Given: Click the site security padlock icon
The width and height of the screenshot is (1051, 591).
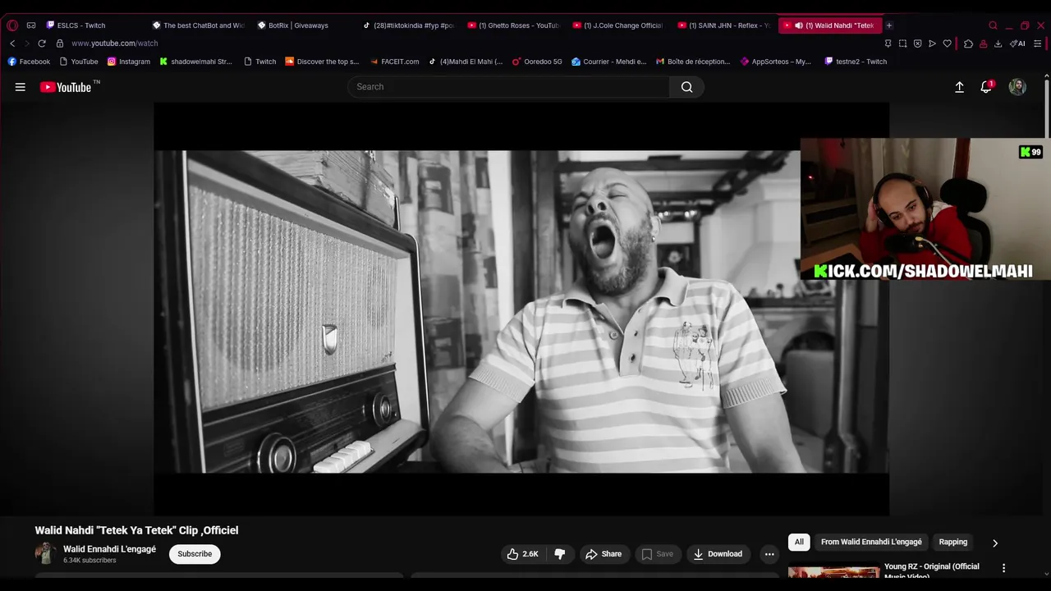Looking at the screenshot, I should coord(60,44).
